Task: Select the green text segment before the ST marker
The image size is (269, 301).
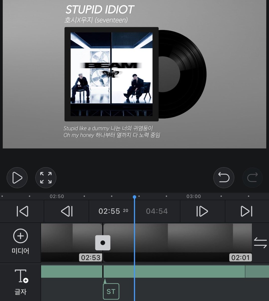Action: click(x=71, y=272)
